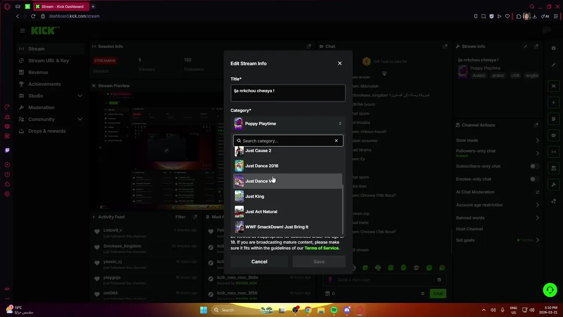Pop out the Channel Actions panel
The width and height of the screenshot is (563, 317).
coord(536,125)
